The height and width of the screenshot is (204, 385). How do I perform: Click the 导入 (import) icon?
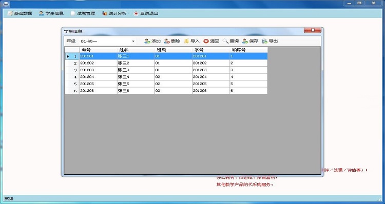click(x=187, y=41)
